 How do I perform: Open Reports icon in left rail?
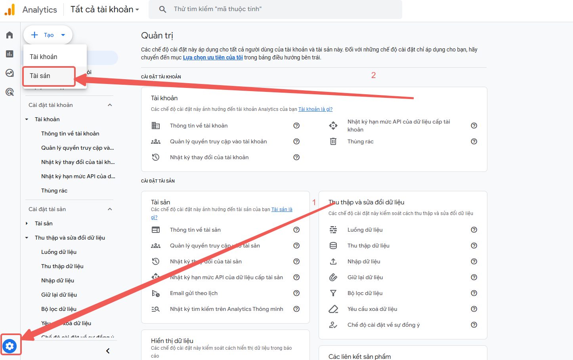10,54
